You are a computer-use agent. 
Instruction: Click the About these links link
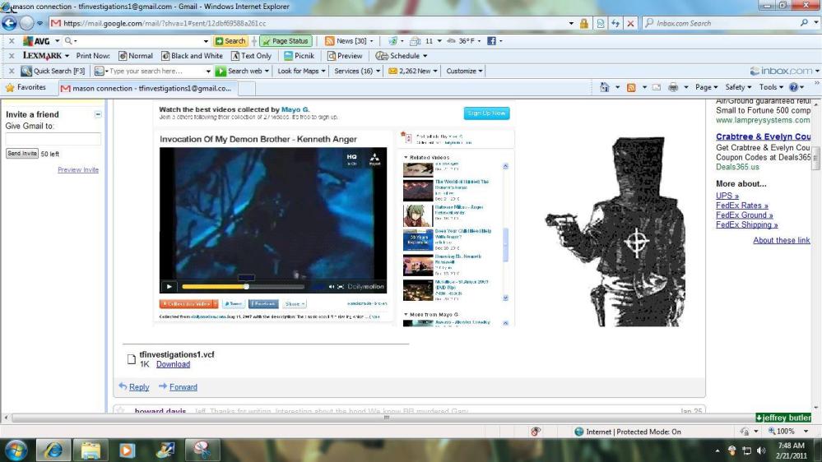tap(782, 240)
